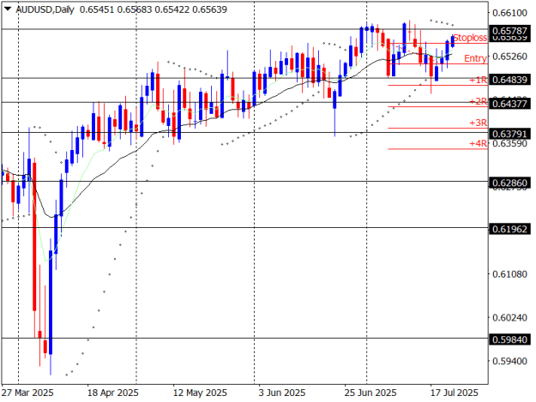Select the 0.63791 price level tag
Screen dimensions: 536x402
509,134
